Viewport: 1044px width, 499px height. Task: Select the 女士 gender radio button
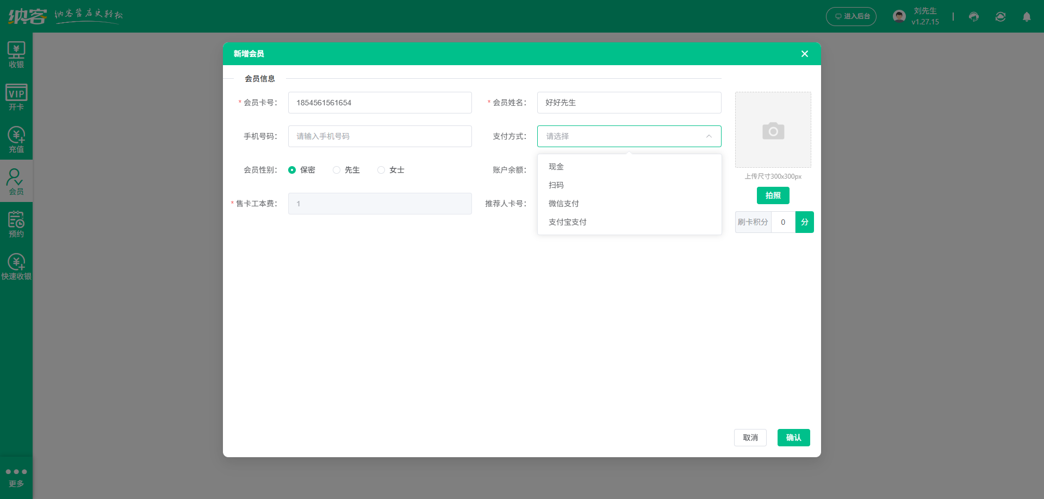click(x=381, y=170)
